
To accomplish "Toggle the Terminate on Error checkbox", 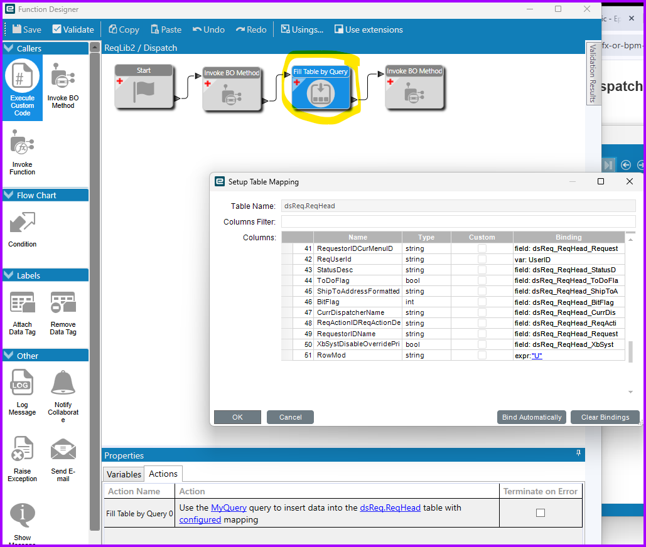I will [541, 513].
